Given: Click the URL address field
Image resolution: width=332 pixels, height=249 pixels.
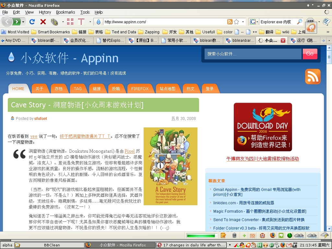Looking at the screenshot, I should point(165,22).
